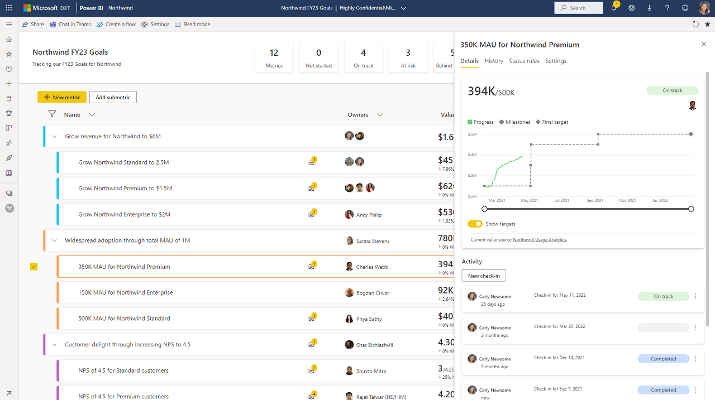
Task: Collapse Customer delight through increasing NPS
Action: 54,345
